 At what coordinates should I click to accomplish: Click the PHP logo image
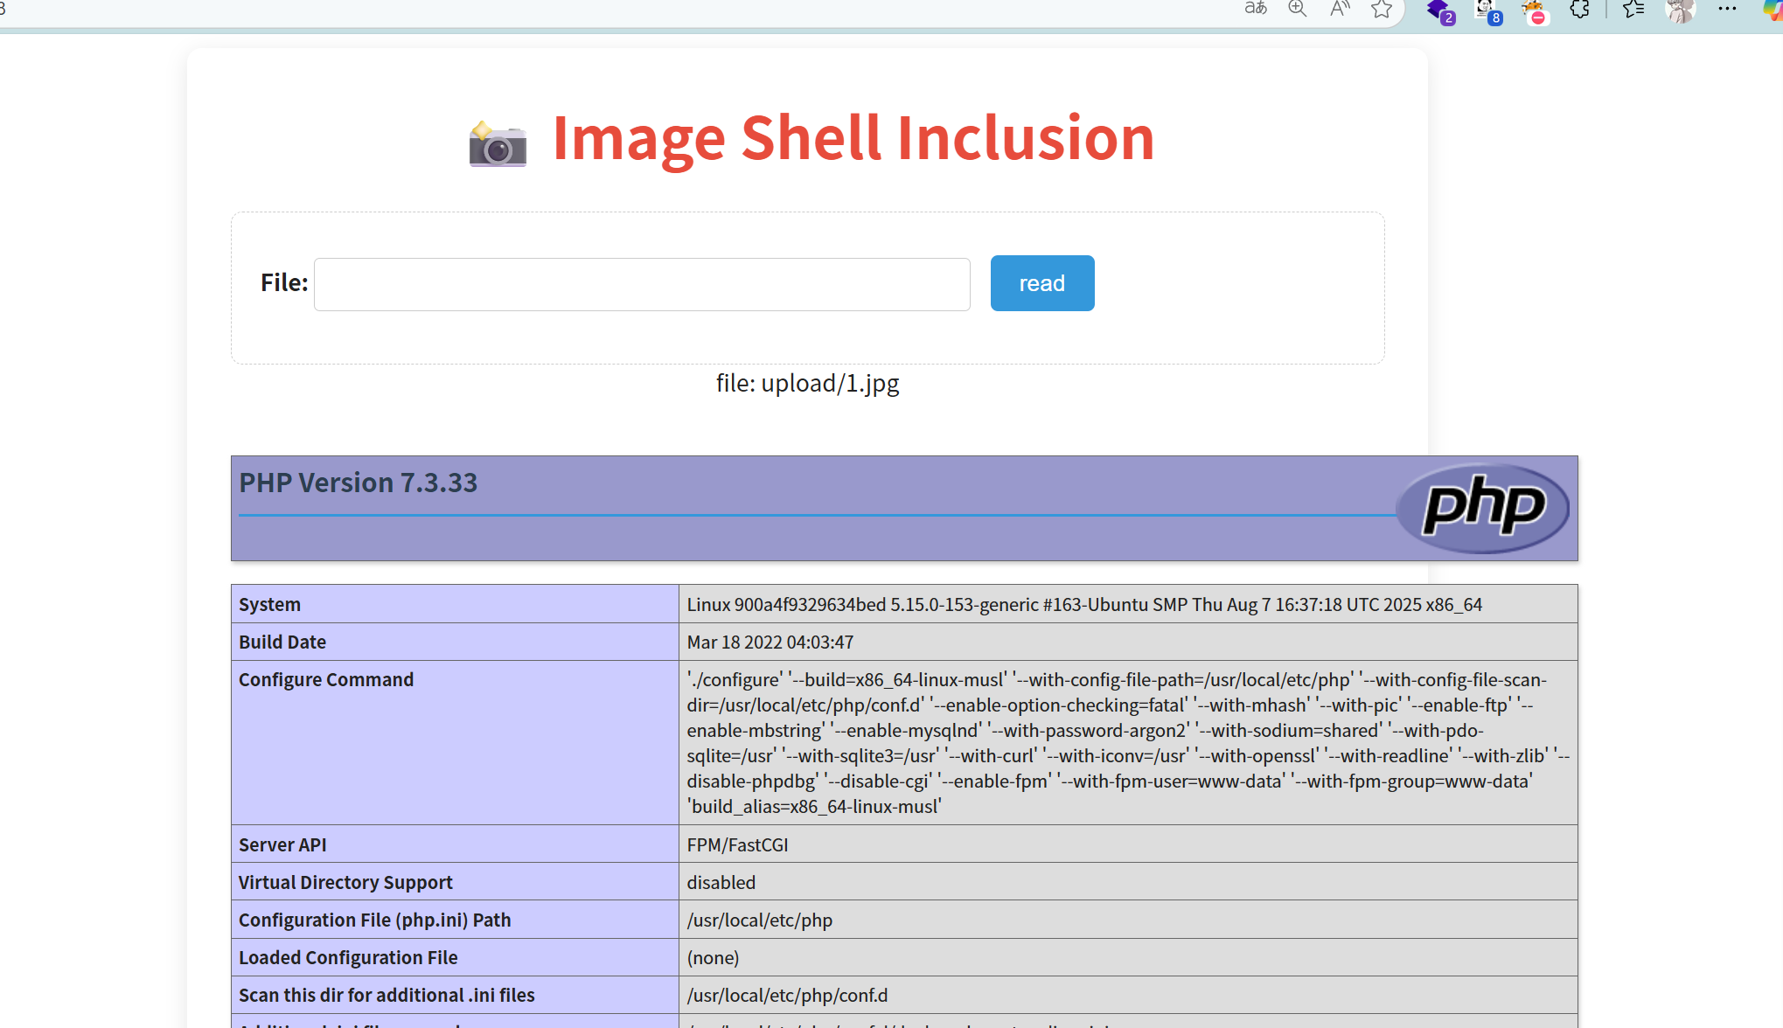point(1482,508)
